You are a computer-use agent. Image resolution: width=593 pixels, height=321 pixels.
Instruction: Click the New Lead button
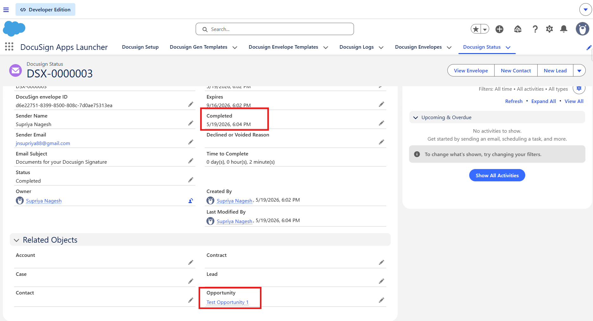click(555, 70)
